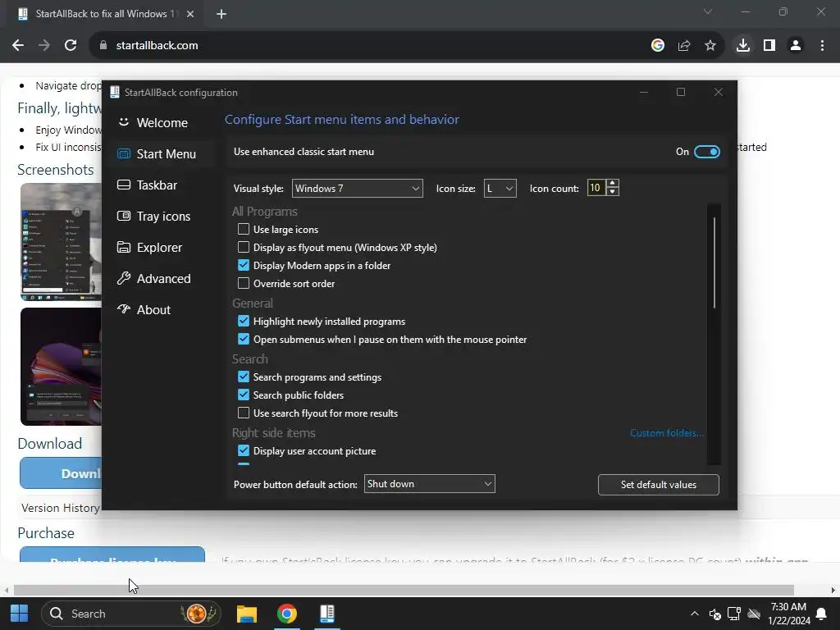Click first screenshot thumbnail on webpage

click(x=61, y=242)
